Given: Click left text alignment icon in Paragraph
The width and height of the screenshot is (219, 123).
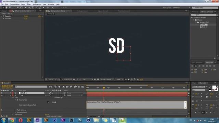Looking at the screenshot, I should coord(192,66).
